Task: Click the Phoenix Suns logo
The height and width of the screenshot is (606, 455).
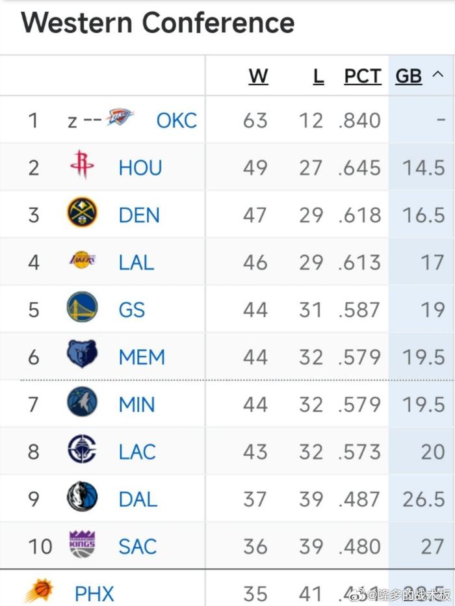Action: [x=39, y=590]
